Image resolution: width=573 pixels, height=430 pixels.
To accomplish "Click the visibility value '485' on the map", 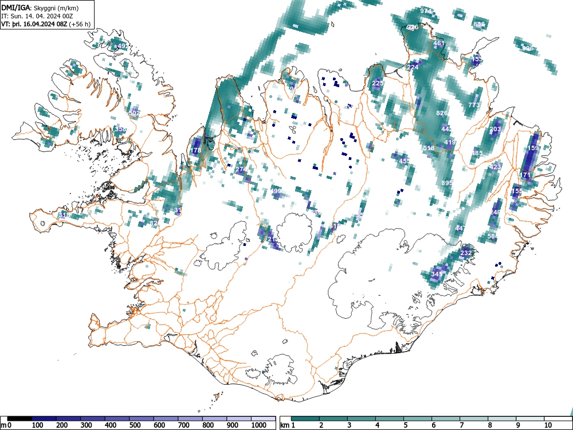I will [x=477, y=153].
